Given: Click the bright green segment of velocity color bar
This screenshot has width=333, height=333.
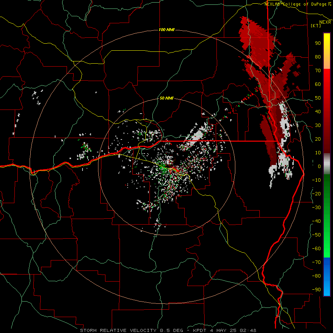Looking at the screenshot, I should coord(327,250).
